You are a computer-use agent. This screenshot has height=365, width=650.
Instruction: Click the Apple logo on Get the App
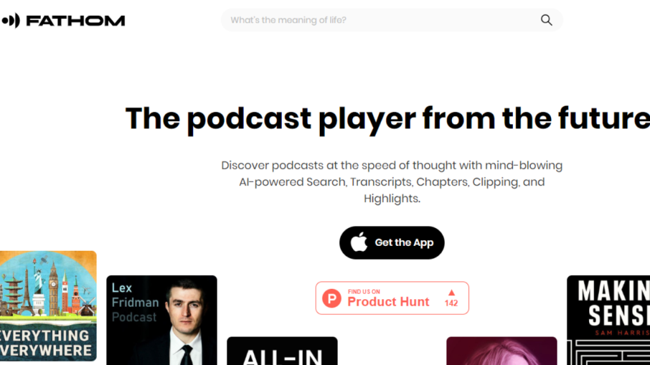(x=359, y=242)
